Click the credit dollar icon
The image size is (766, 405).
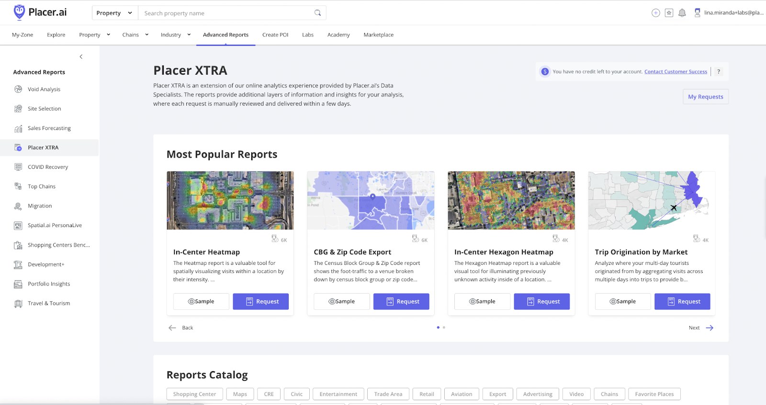pyautogui.click(x=545, y=72)
